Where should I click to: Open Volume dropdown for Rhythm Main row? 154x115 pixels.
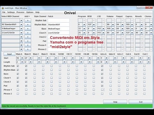pos(113,25)
